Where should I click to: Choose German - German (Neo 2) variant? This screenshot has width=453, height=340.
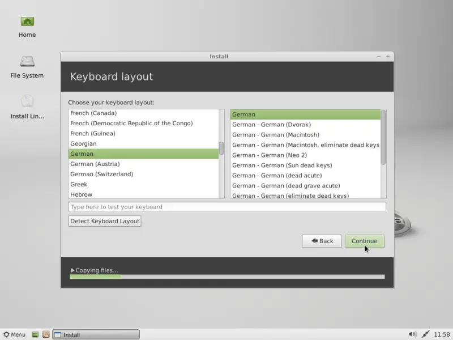click(x=305, y=155)
